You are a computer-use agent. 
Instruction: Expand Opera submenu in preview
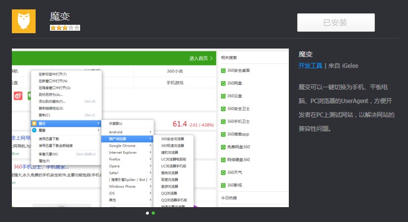click(x=128, y=166)
